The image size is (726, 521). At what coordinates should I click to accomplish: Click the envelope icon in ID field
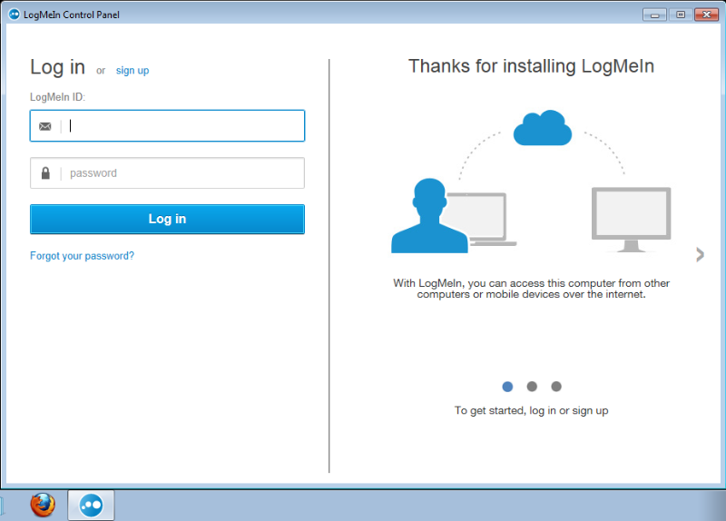[x=45, y=126]
